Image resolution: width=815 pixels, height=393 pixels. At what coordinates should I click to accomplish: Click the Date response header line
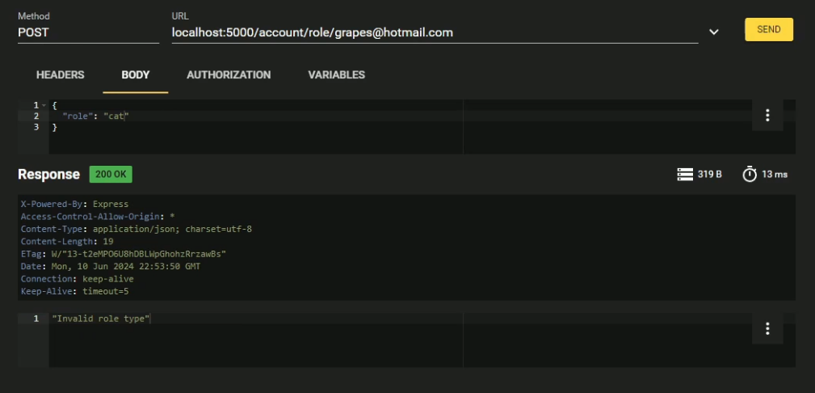(110, 266)
